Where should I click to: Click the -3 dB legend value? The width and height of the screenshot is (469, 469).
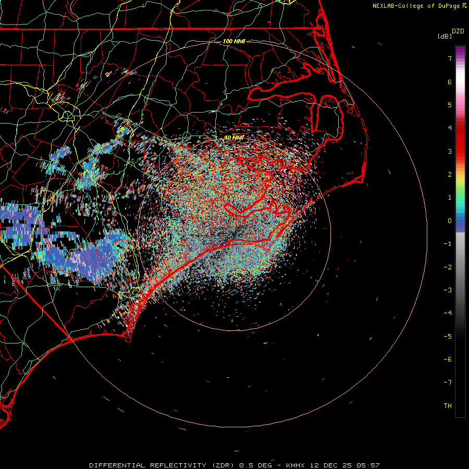point(448,290)
